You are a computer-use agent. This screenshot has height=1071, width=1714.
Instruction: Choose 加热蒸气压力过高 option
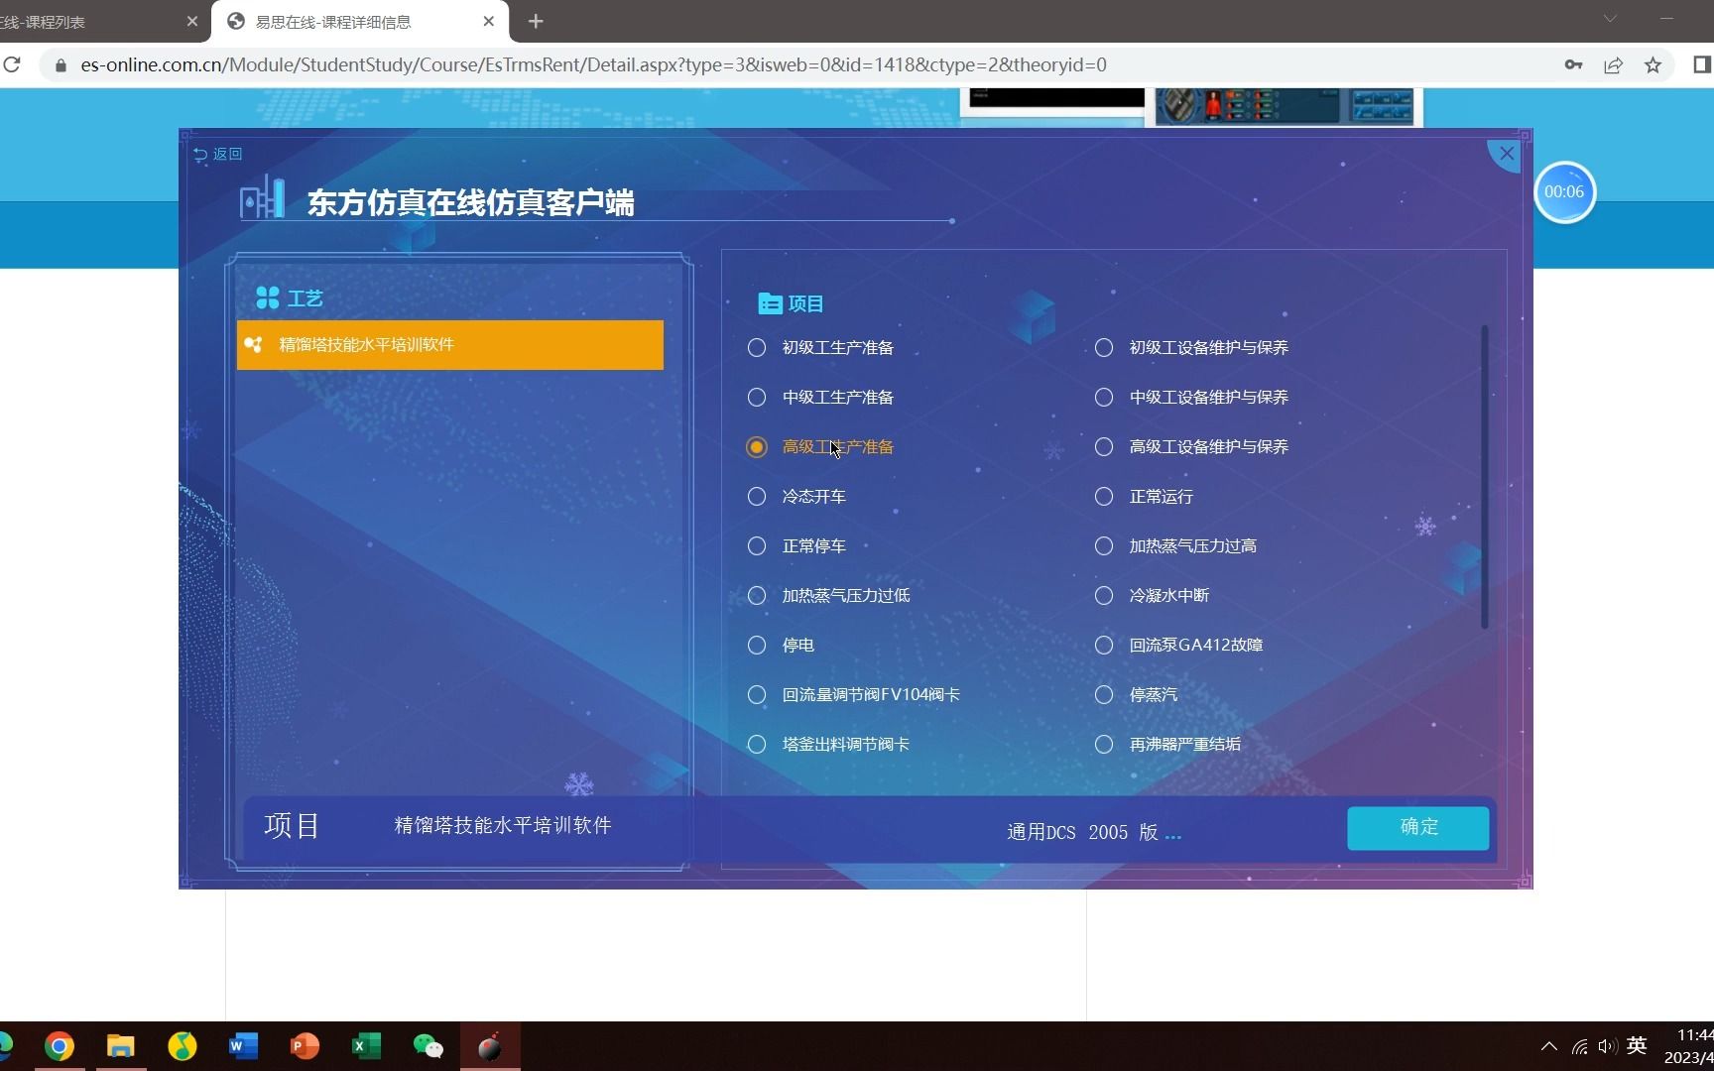(1104, 546)
